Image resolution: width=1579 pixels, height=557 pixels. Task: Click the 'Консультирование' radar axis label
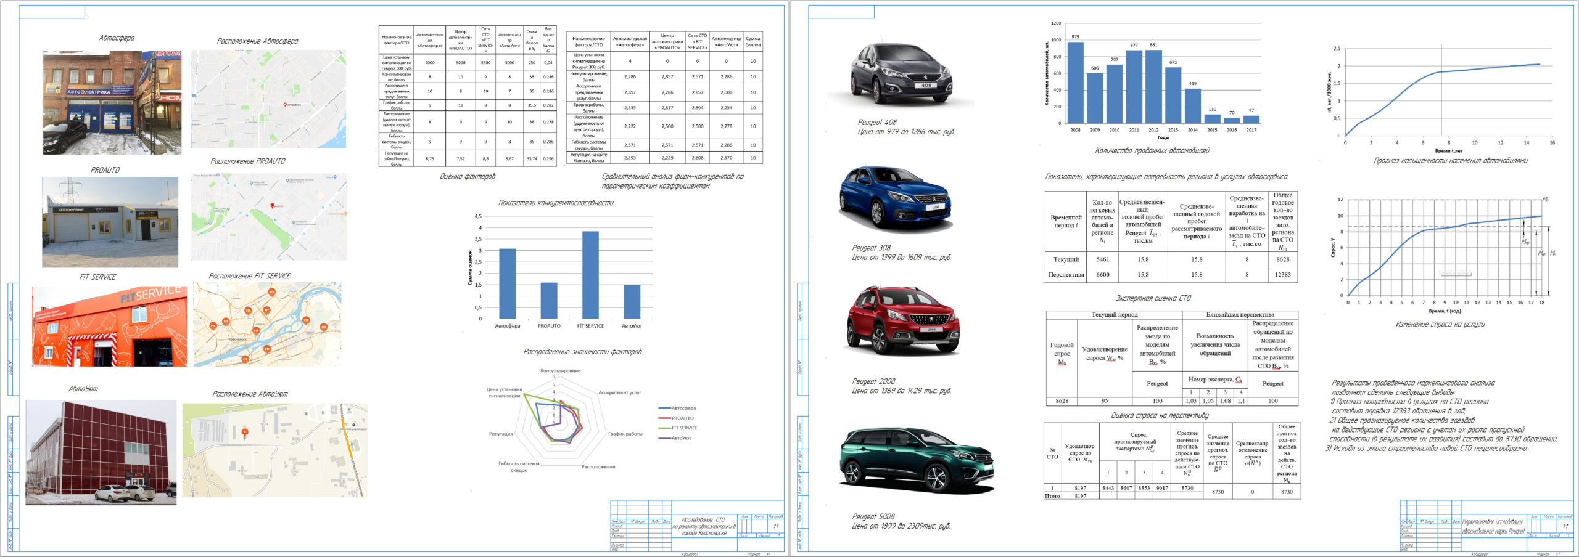[560, 371]
